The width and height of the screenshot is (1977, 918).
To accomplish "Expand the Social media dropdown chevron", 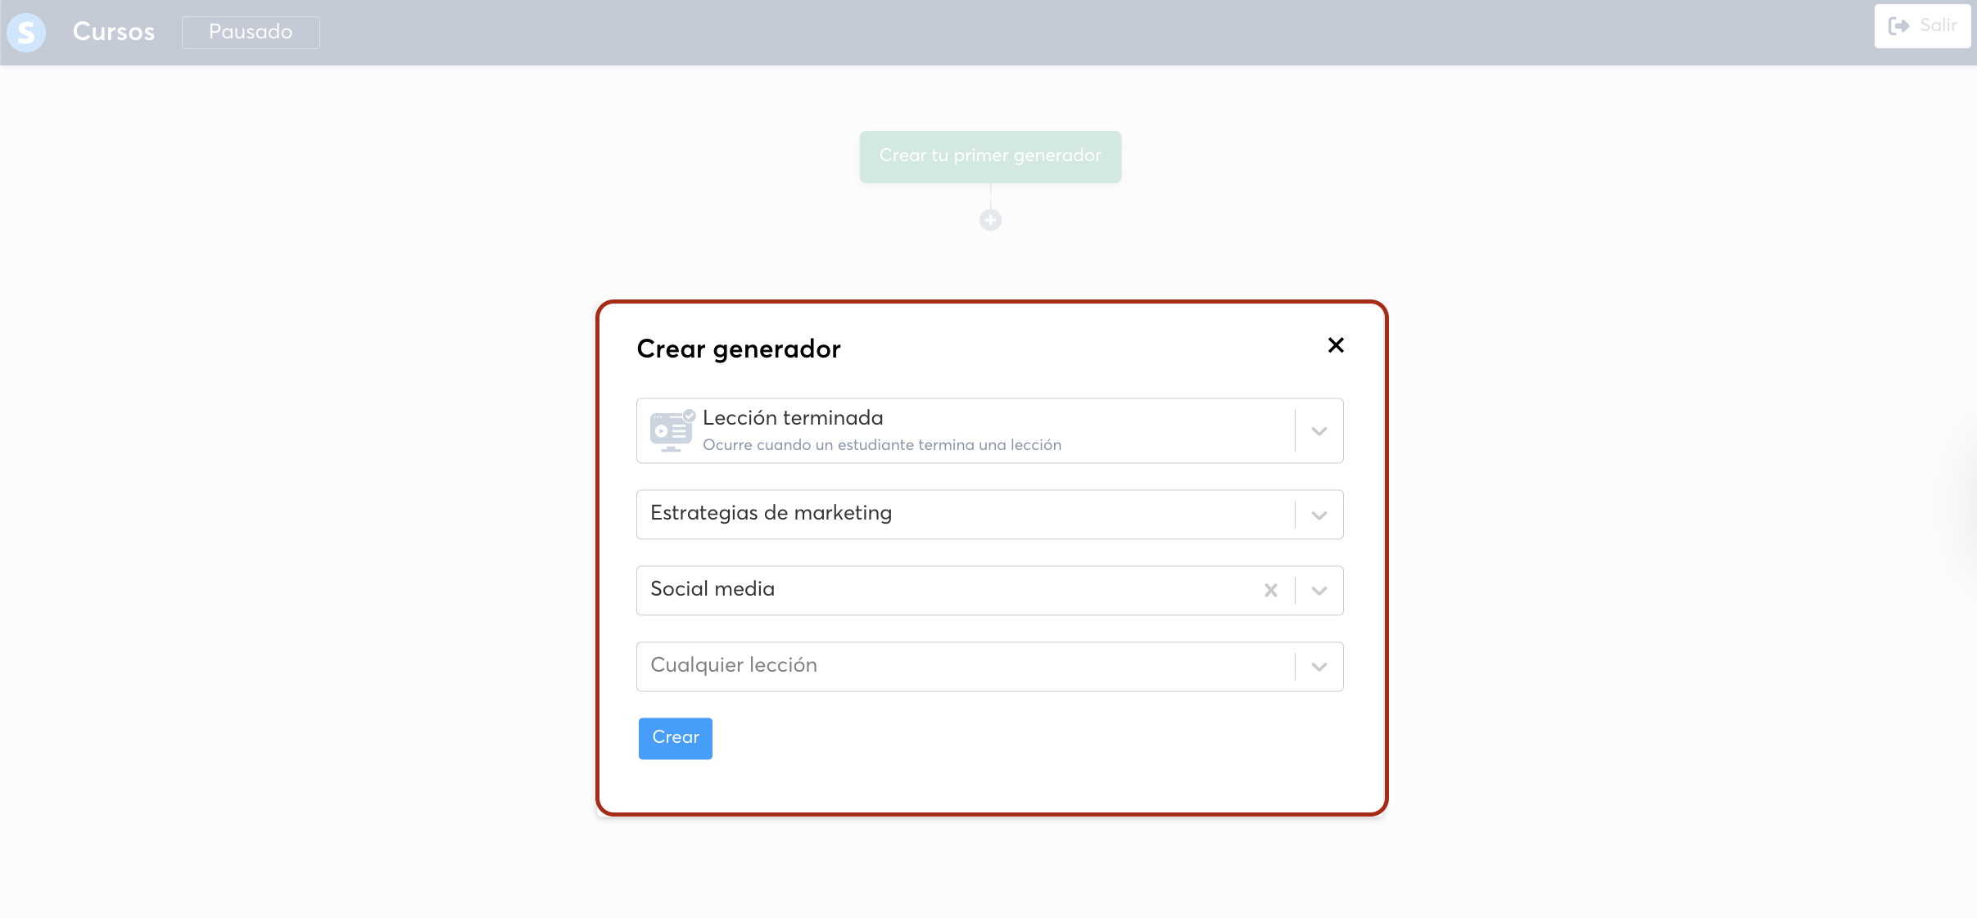I will (1319, 591).
